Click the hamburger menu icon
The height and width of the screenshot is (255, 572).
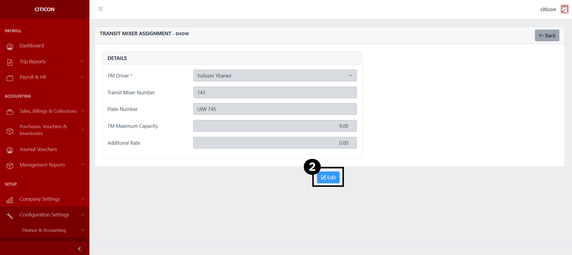click(101, 9)
